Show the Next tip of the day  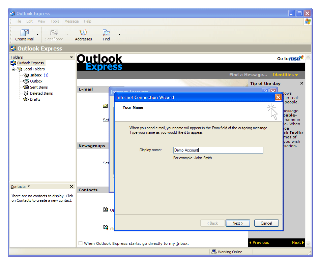[x=298, y=242]
